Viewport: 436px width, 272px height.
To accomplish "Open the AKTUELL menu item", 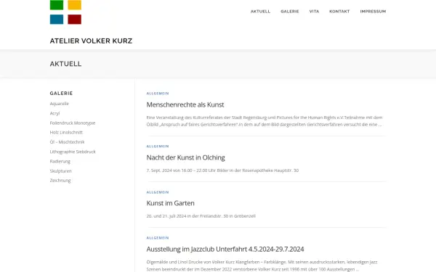I will tap(260, 12).
